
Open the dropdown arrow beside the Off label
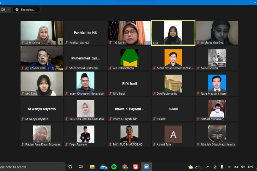(9, 10)
